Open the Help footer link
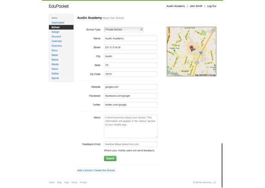 66,182
